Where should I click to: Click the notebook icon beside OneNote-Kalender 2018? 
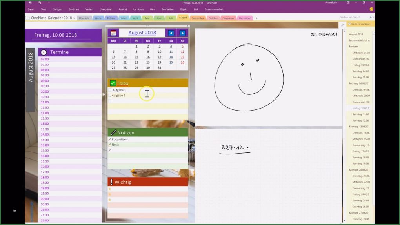click(28, 18)
